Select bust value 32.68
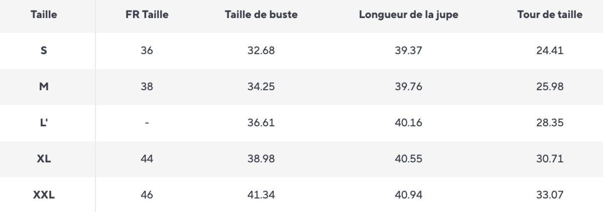This screenshot has width=603, height=212. [x=261, y=51]
